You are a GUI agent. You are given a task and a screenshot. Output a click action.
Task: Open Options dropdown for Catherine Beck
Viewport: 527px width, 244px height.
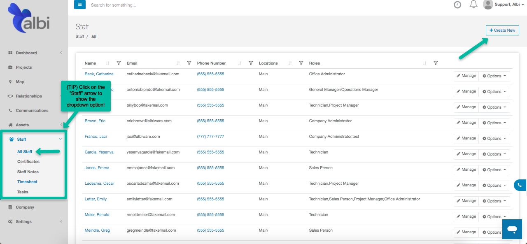(x=494, y=76)
